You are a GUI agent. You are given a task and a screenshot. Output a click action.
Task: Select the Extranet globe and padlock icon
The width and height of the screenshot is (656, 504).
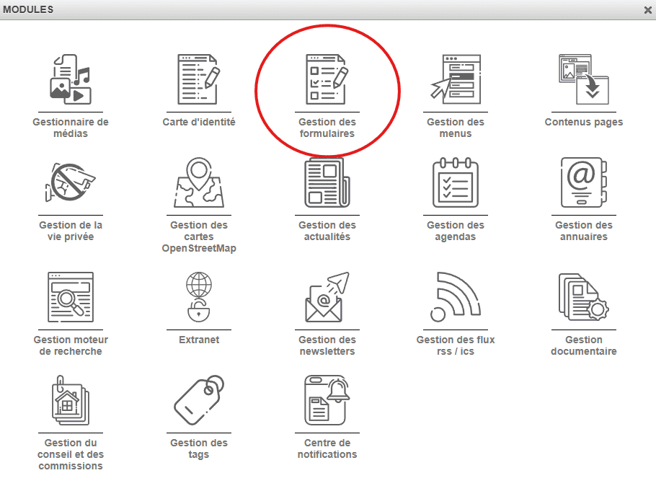199,297
